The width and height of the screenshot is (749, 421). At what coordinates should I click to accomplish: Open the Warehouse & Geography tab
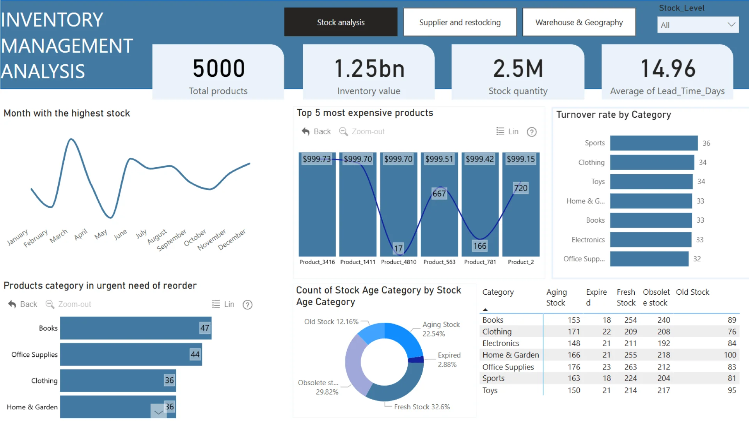click(x=579, y=23)
